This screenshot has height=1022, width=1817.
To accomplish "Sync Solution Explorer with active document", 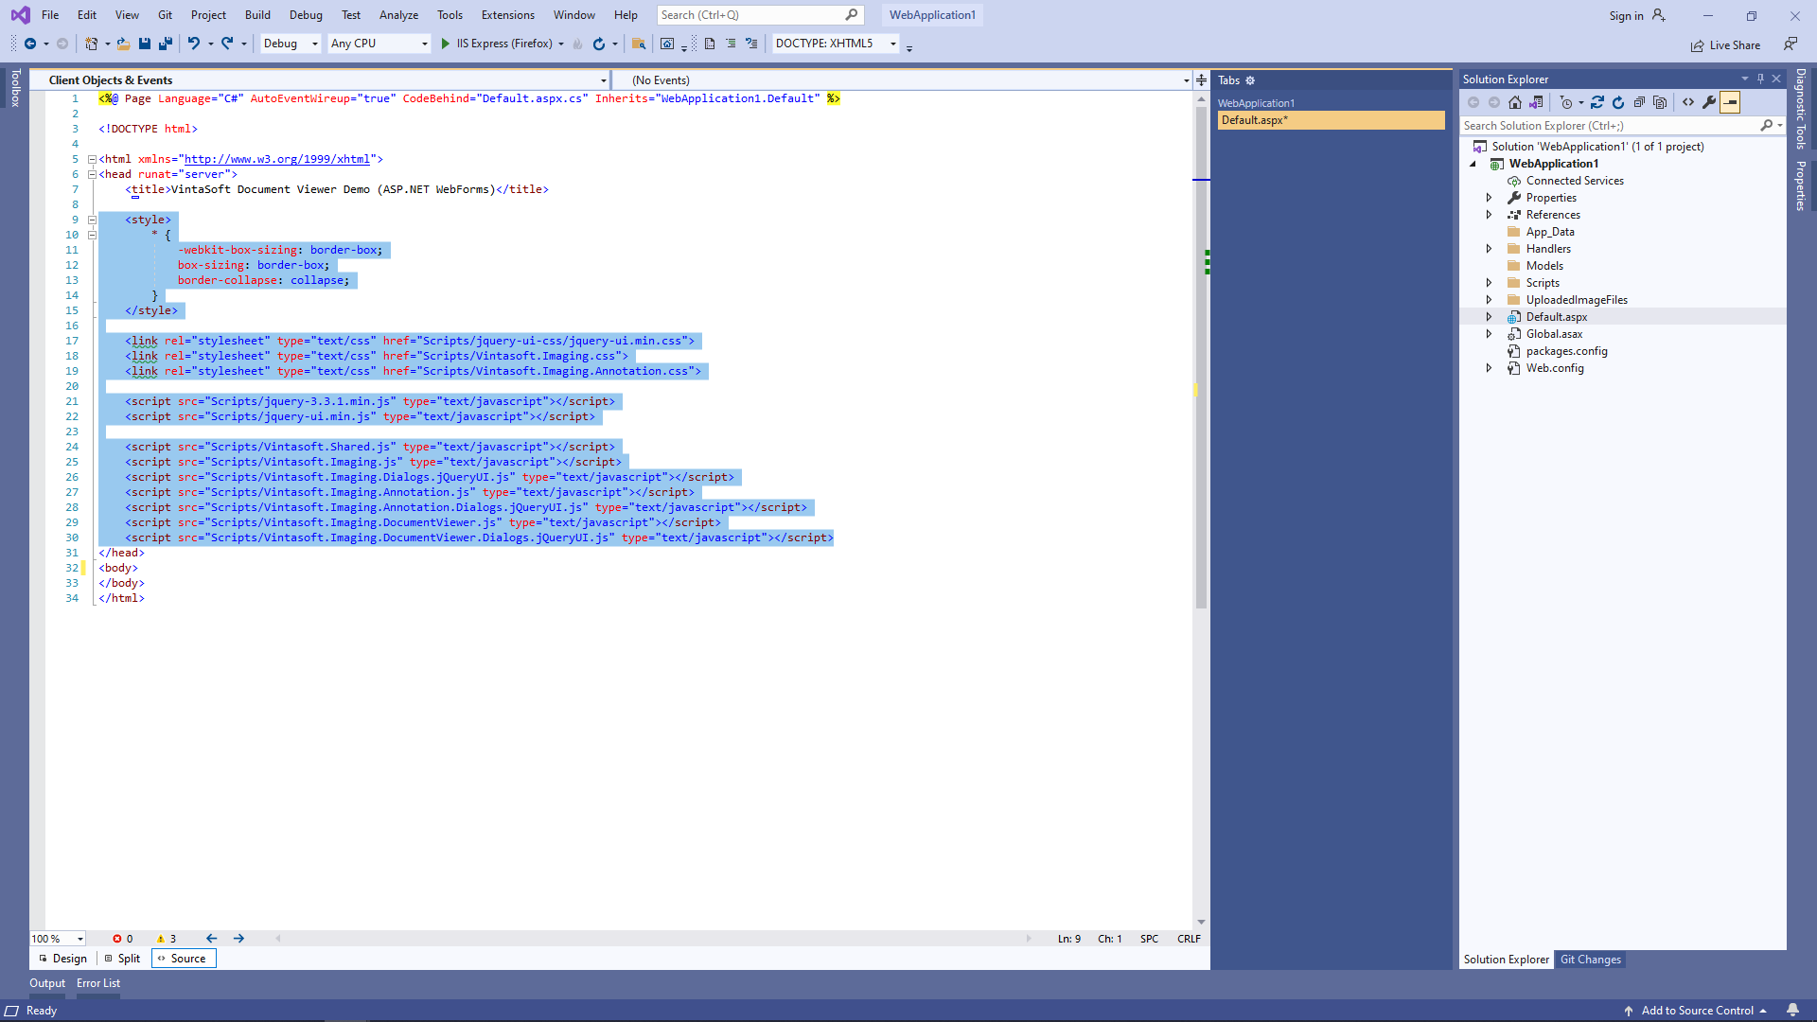I will pyautogui.click(x=1597, y=102).
